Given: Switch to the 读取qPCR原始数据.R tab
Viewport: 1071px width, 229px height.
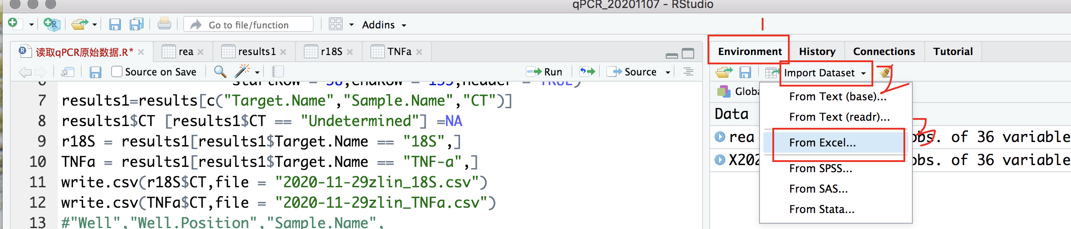Looking at the screenshot, I should pos(84,52).
